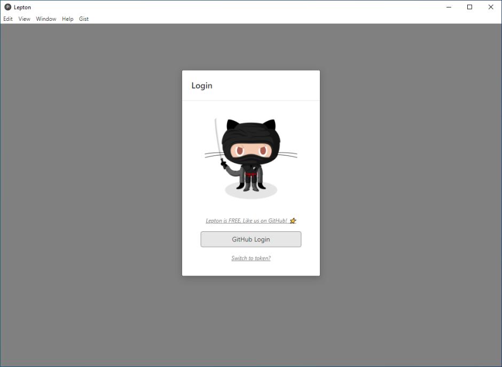Click the ninja Octocat image

[x=251, y=159]
